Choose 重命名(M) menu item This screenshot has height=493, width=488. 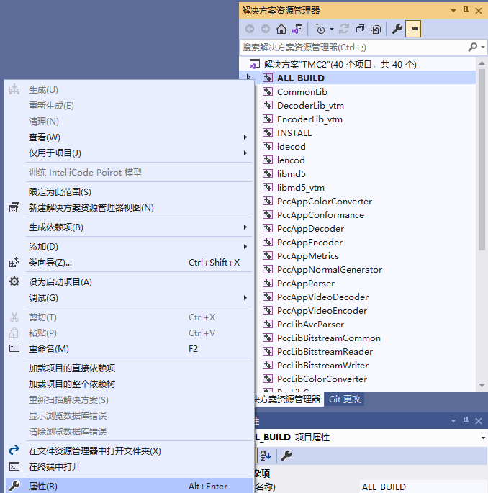click(129, 348)
